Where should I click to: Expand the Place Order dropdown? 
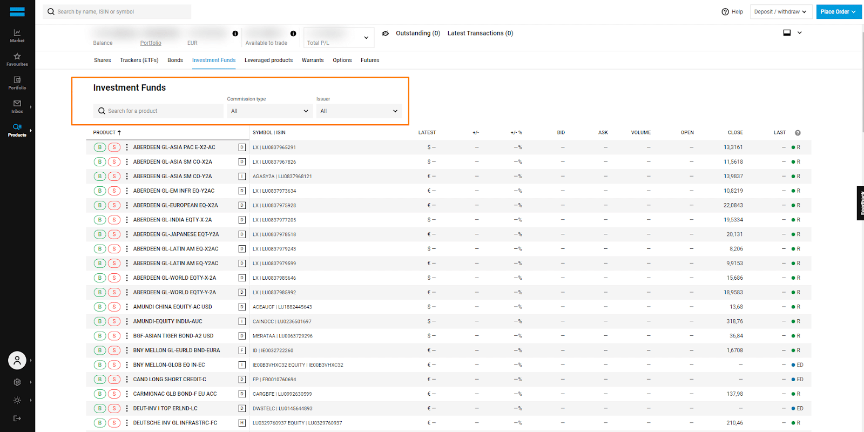click(x=839, y=12)
